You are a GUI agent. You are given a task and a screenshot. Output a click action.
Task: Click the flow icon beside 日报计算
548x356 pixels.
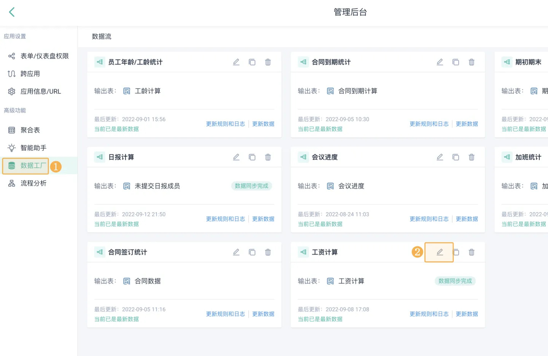(100, 157)
